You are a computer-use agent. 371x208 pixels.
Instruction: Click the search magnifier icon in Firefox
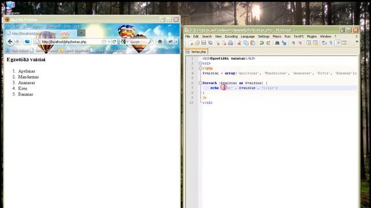click(150, 42)
